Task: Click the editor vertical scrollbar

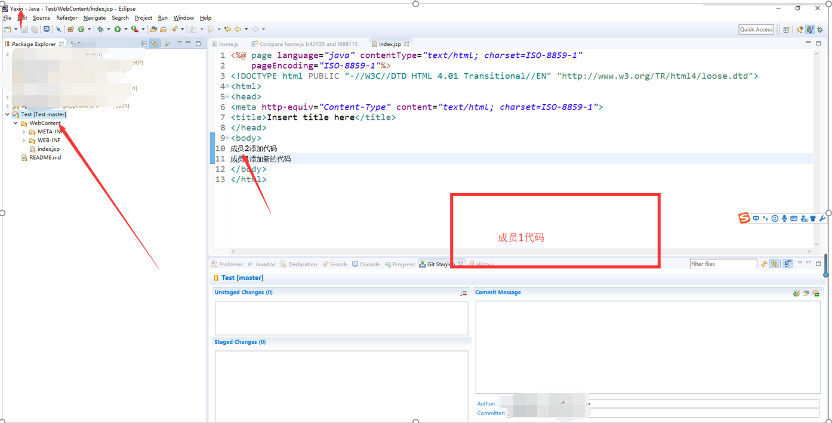Action: pyautogui.click(x=816, y=149)
